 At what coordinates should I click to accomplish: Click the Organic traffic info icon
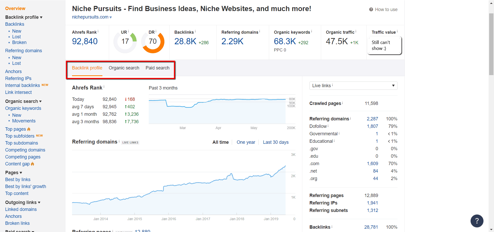[356, 31]
